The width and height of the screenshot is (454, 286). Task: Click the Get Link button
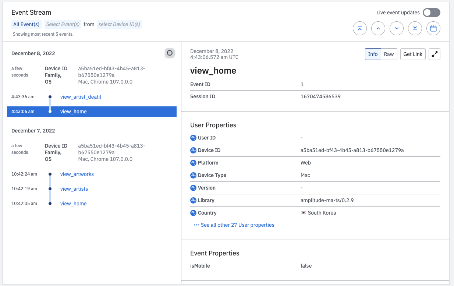click(x=413, y=54)
